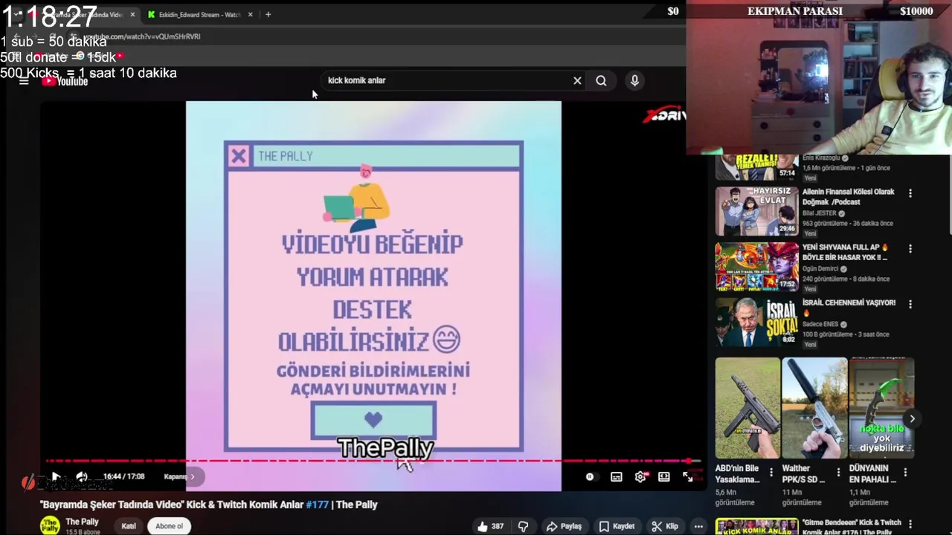Click 'YENİ SHYVANA FULL AP' video title
This screenshot has height=535, width=952.
pos(846,252)
